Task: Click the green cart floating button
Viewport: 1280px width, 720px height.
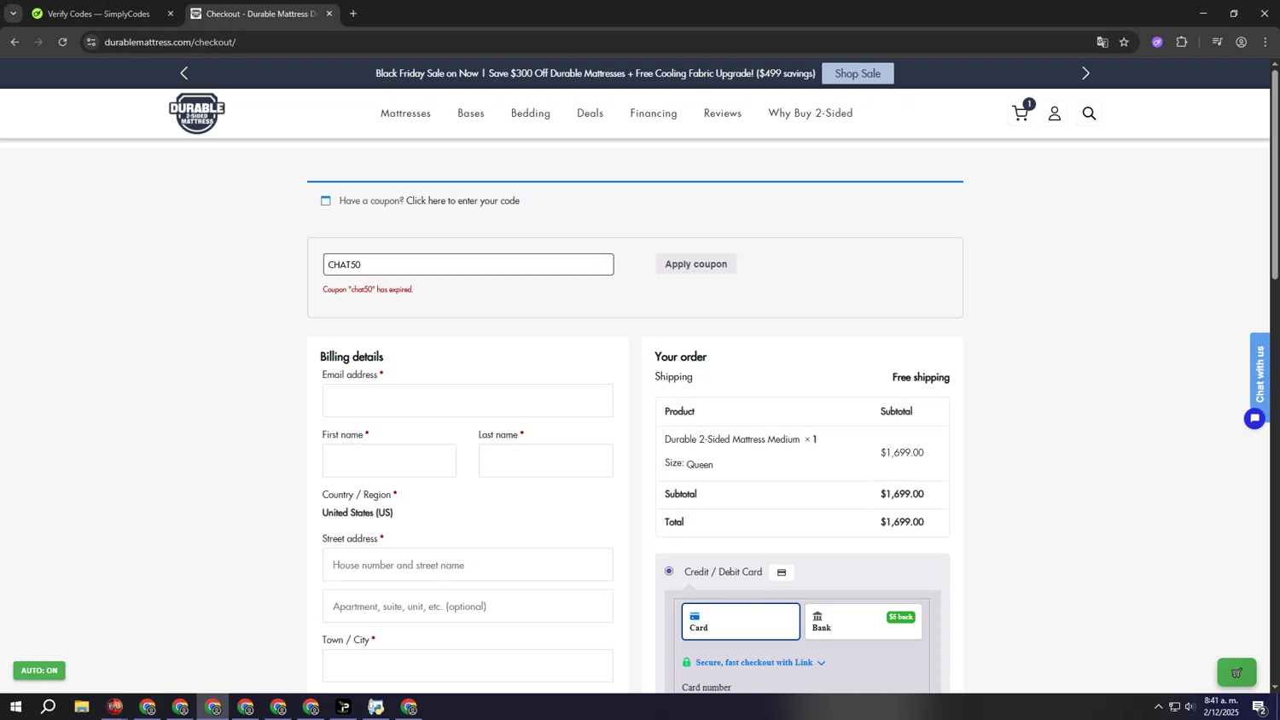Action: (x=1236, y=672)
